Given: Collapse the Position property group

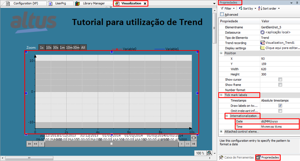Looking at the screenshot, I should click(x=221, y=53).
